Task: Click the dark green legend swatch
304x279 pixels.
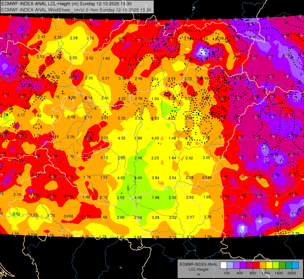Action: point(282,265)
